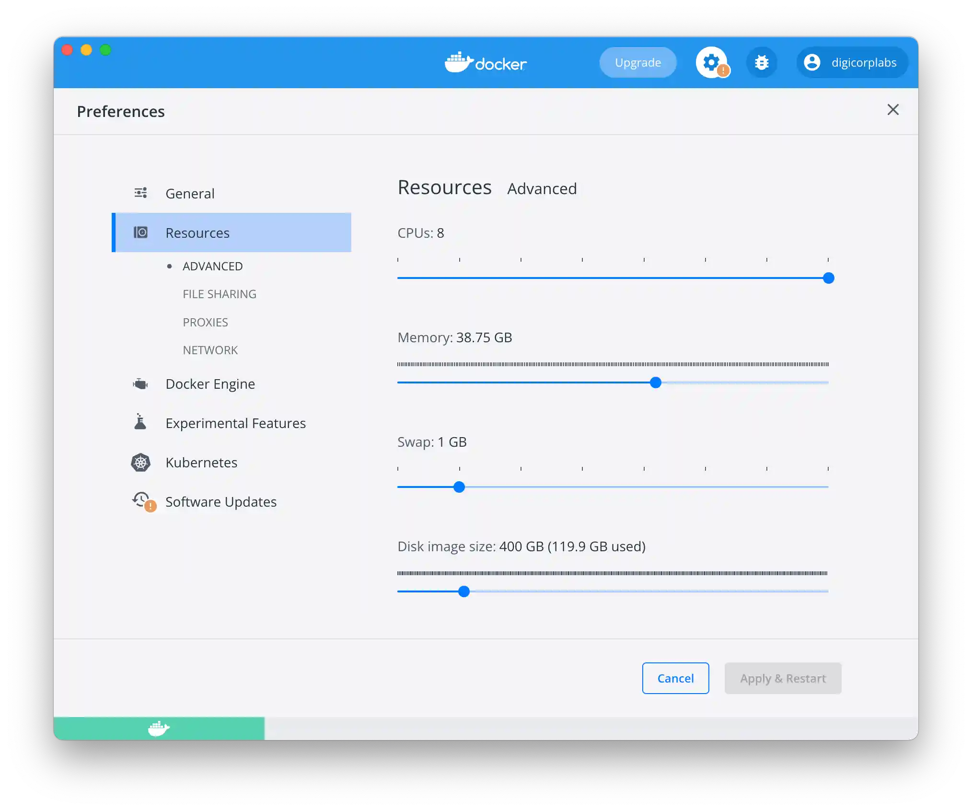Close the Preferences panel with X
The image size is (972, 811).
click(x=893, y=110)
